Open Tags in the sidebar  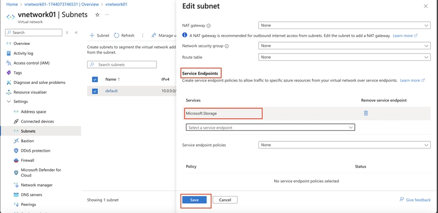18,73
